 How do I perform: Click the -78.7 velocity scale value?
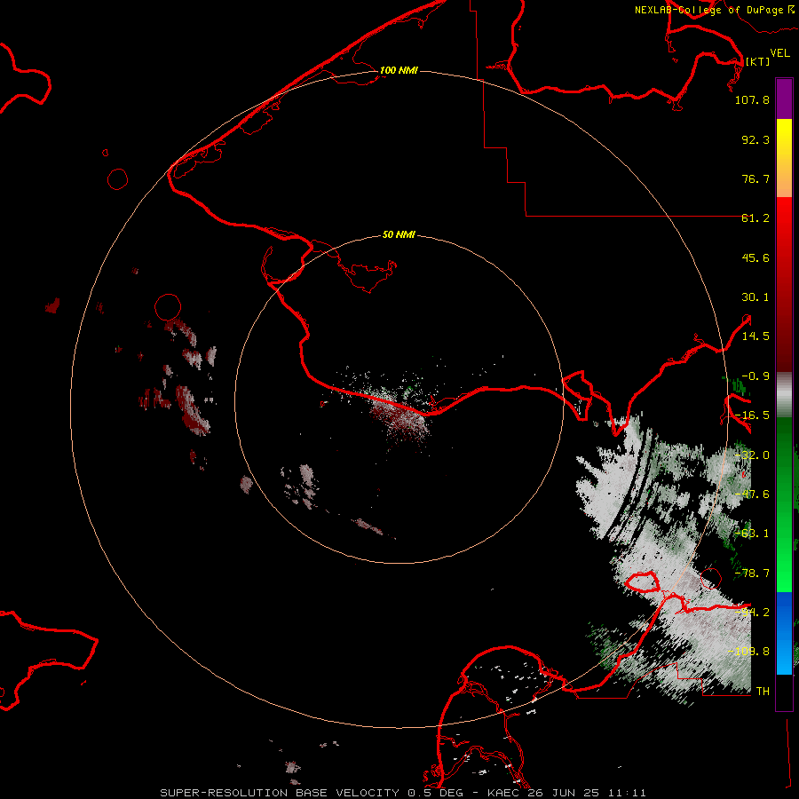[752, 574]
